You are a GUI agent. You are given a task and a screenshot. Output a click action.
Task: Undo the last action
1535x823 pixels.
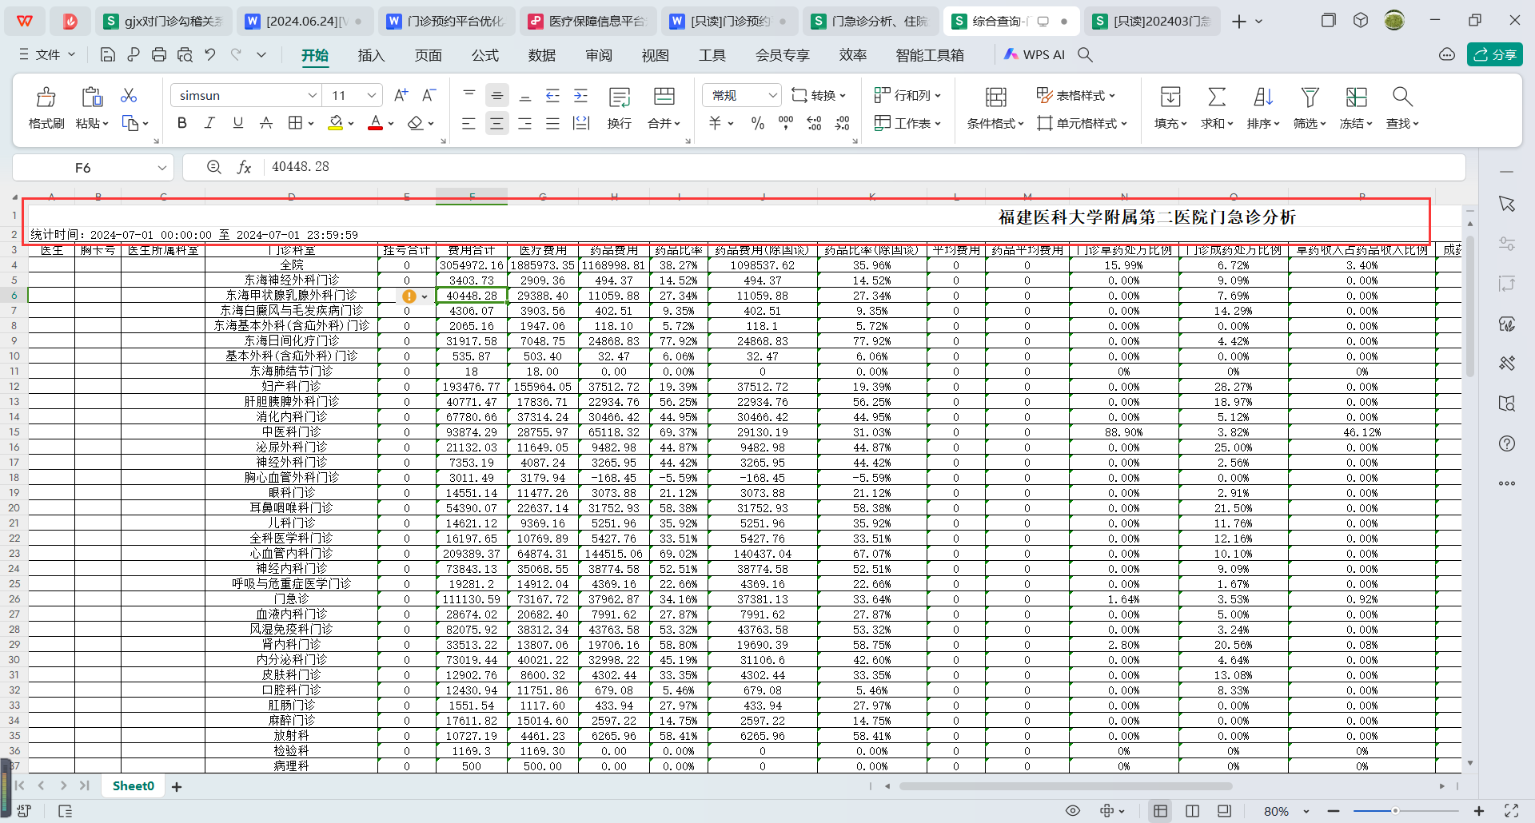(x=210, y=54)
